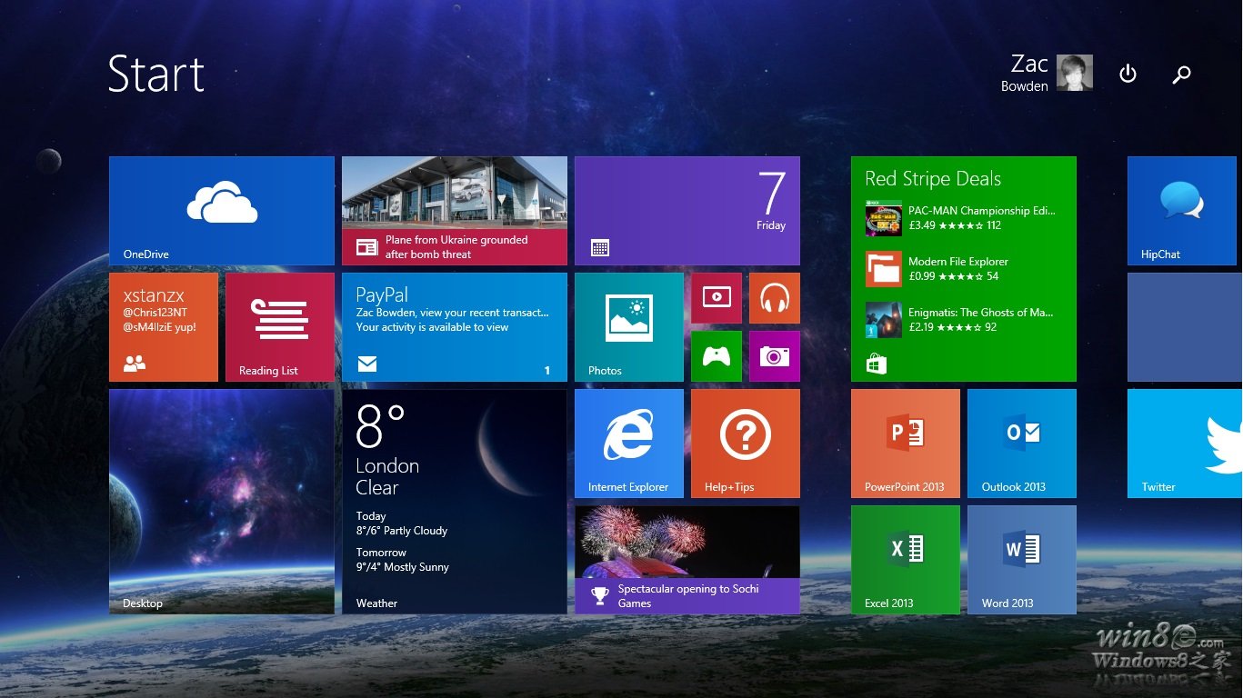Open the Video app tile
The height and width of the screenshot is (698, 1243).
pos(716,297)
